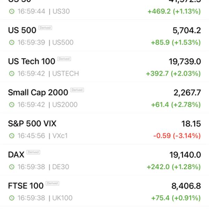
Task: Open the US Tech 100 index entry
Action: coord(104,67)
